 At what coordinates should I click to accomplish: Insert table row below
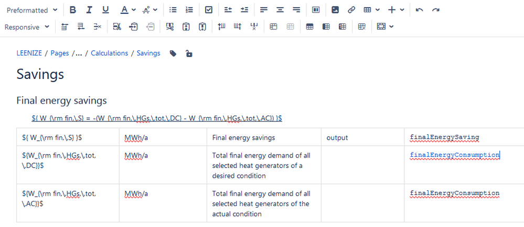coord(81,27)
